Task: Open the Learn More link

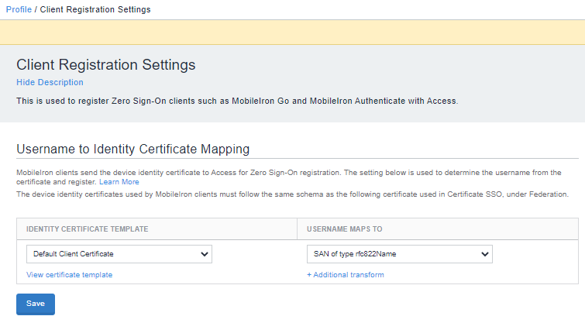Action: [119, 181]
